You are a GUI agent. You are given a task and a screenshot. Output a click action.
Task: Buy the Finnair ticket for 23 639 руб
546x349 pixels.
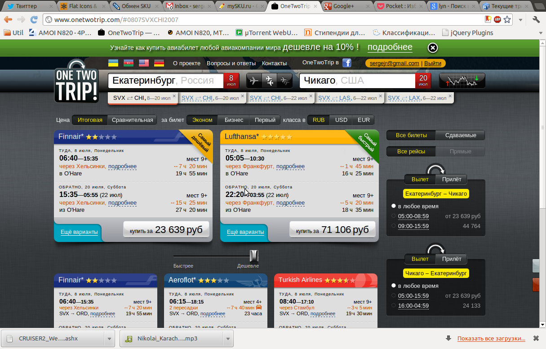click(x=166, y=230)
